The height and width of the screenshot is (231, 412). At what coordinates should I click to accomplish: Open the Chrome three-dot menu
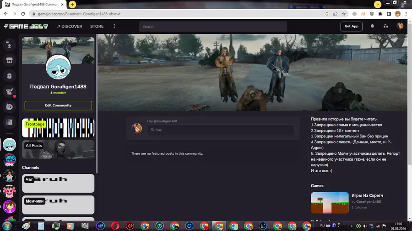pyautogui.click(x=406, y=14)
